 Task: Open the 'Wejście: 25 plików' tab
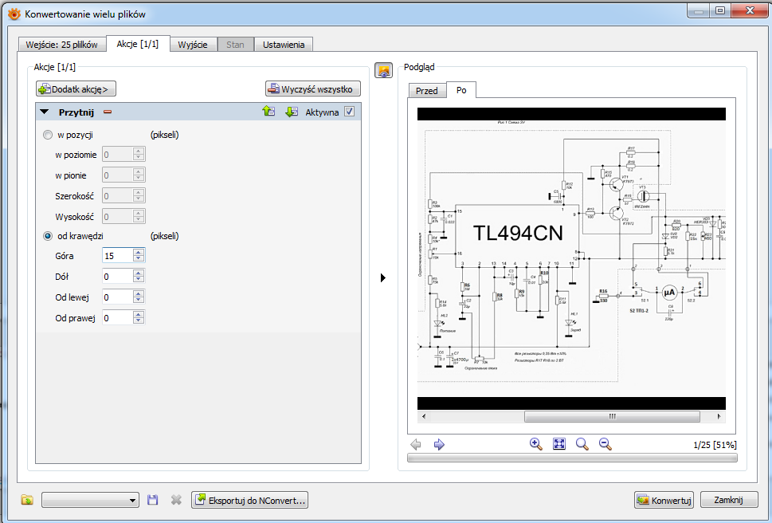coord(61,45)
